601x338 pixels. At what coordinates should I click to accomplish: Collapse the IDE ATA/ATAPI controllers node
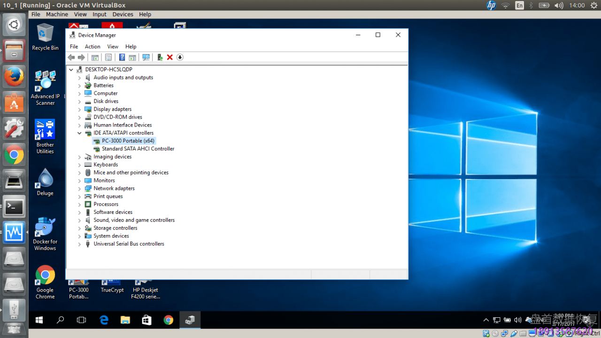[79, 133]
